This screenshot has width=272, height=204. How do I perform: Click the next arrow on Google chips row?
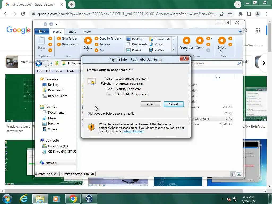pyautogui.click(x=264, y=63)
